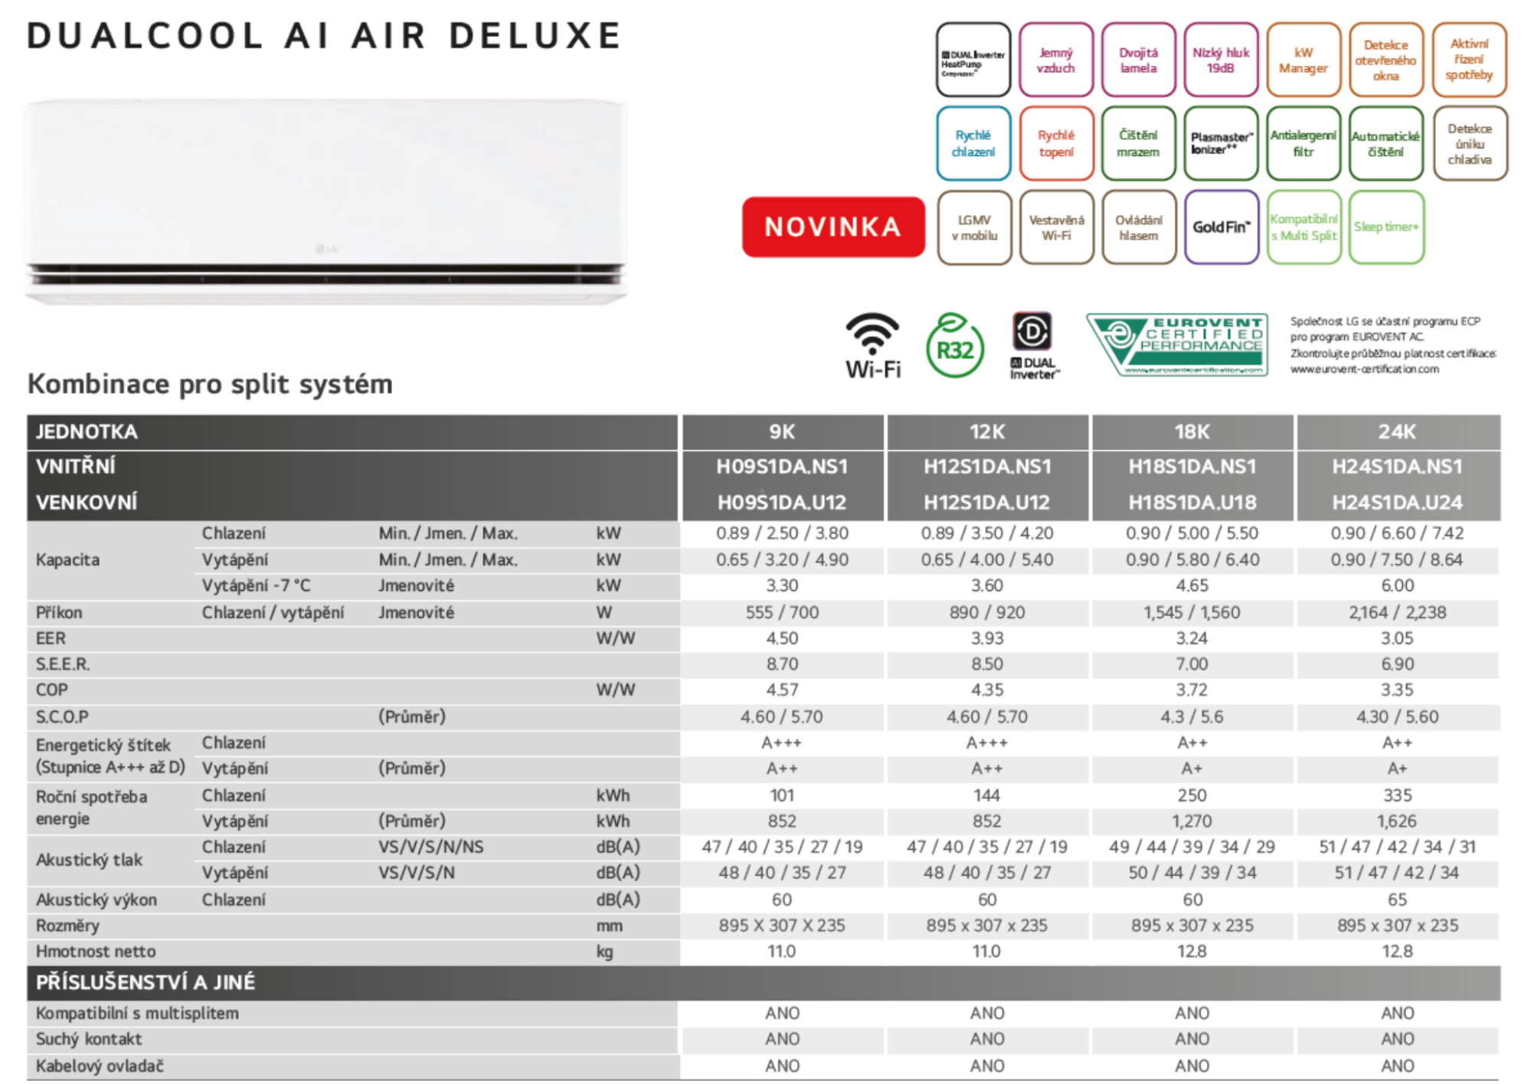
Task: Click outdoor model H24S1DA.U24
Action: click(1398, 503)
